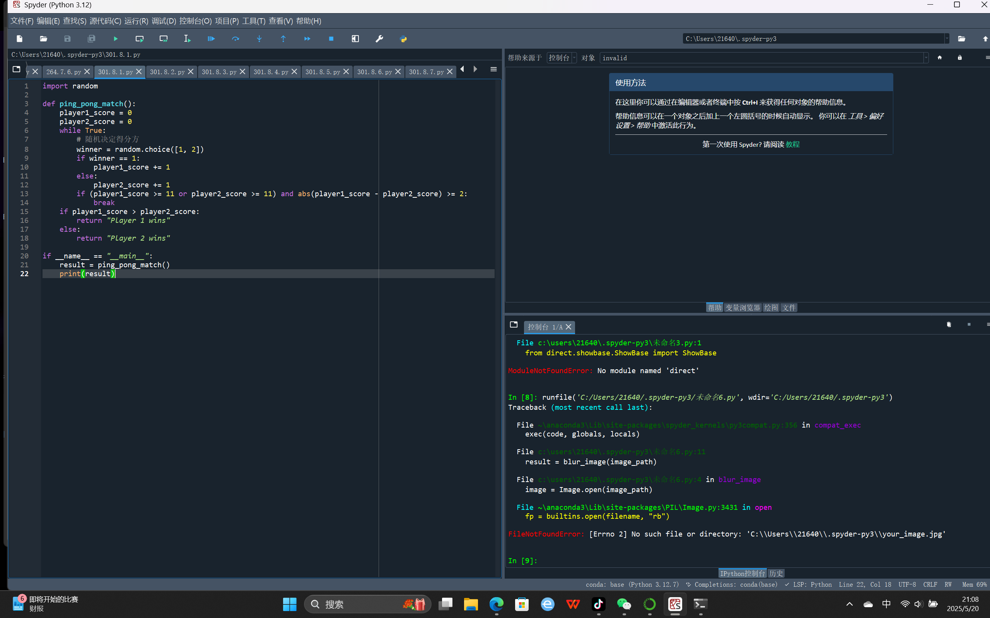Click the help pane home icon
This screenshot has width=990, height=618.
click(x=940, y=58)
